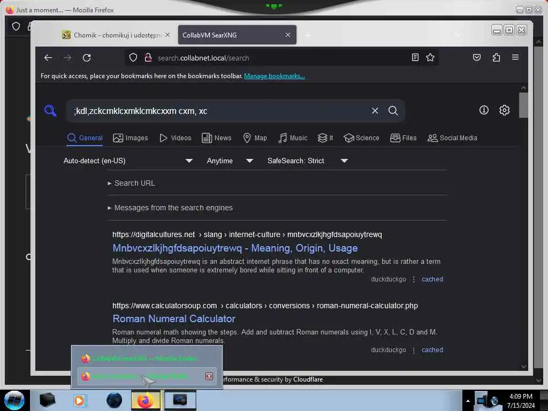
Task: Open the black box taskbar icon
Action: coord(47,400)
